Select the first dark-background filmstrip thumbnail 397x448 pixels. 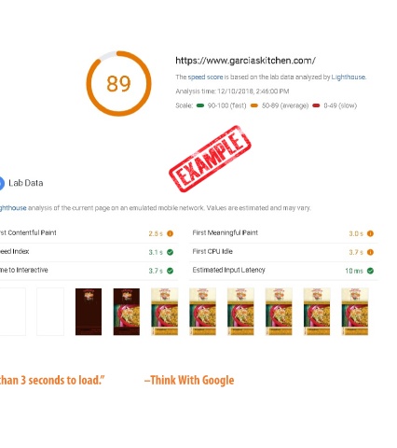click(x=89, y=312)
